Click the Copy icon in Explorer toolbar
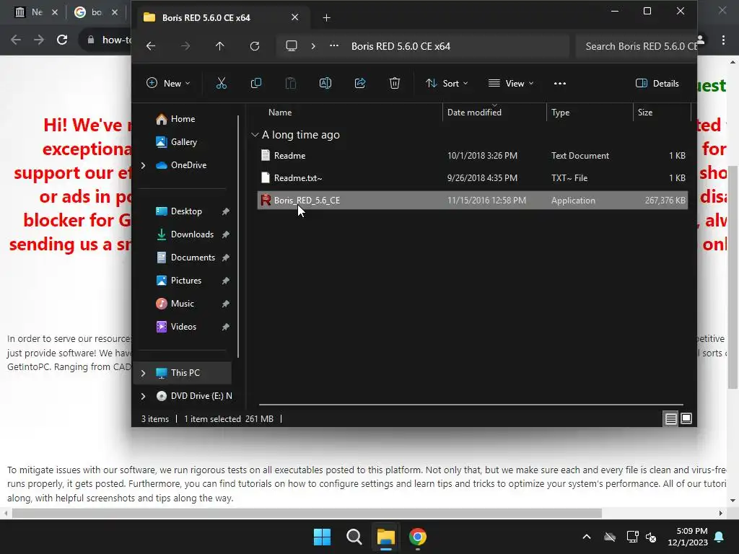739x554 pixels. click(x=256, y=84)
